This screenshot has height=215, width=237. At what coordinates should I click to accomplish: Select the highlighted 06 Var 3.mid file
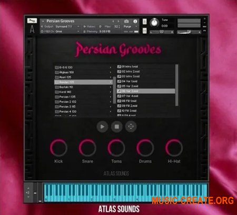pyautogui.click(x=146, y=91)
